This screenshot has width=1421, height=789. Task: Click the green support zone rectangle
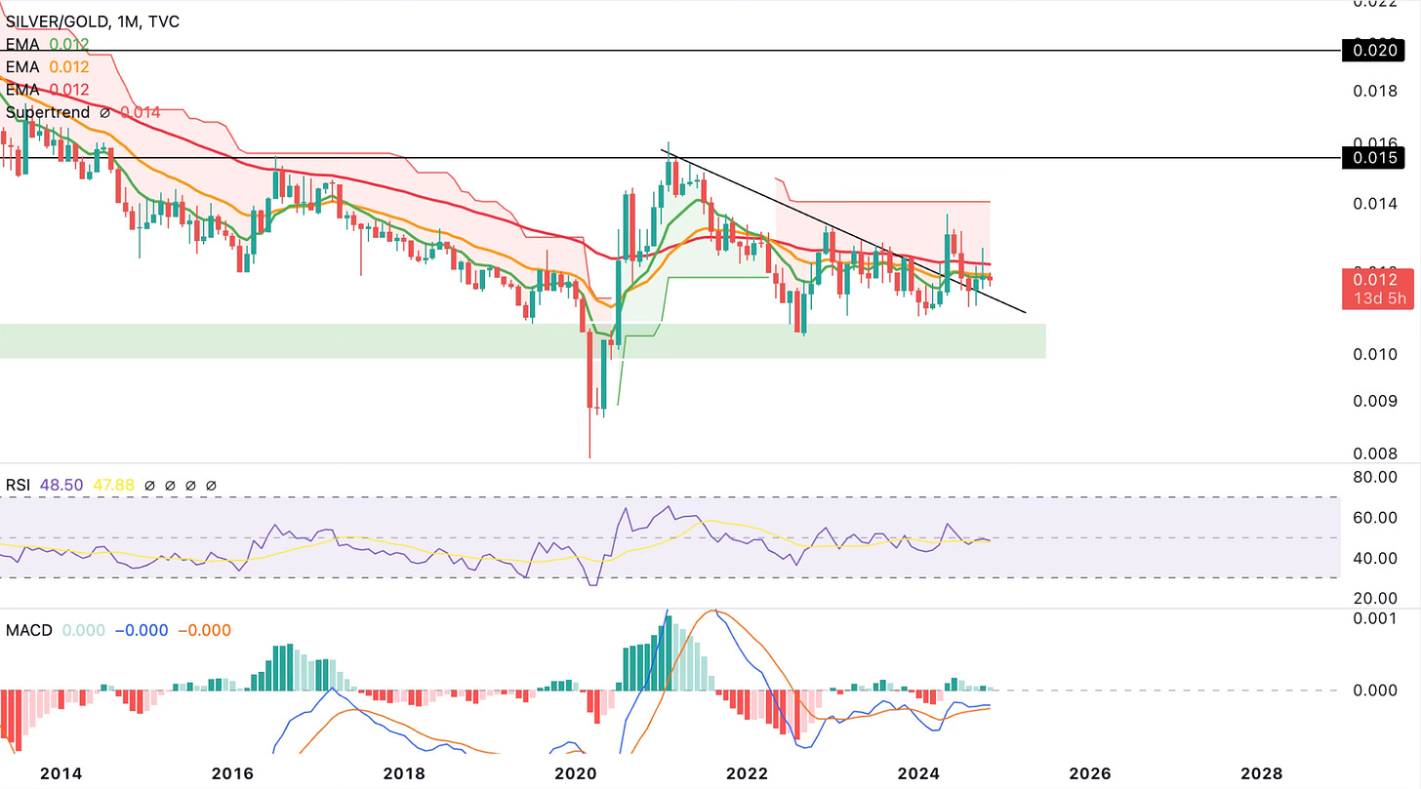pyautogui.click(x=522, y=340)
